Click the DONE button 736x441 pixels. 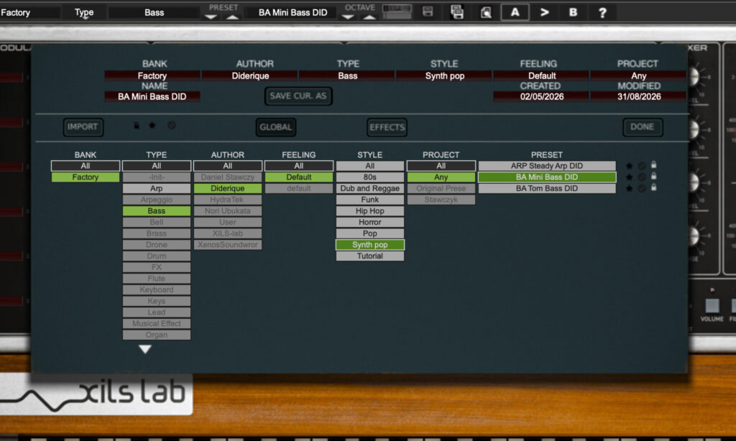[642, 126]
